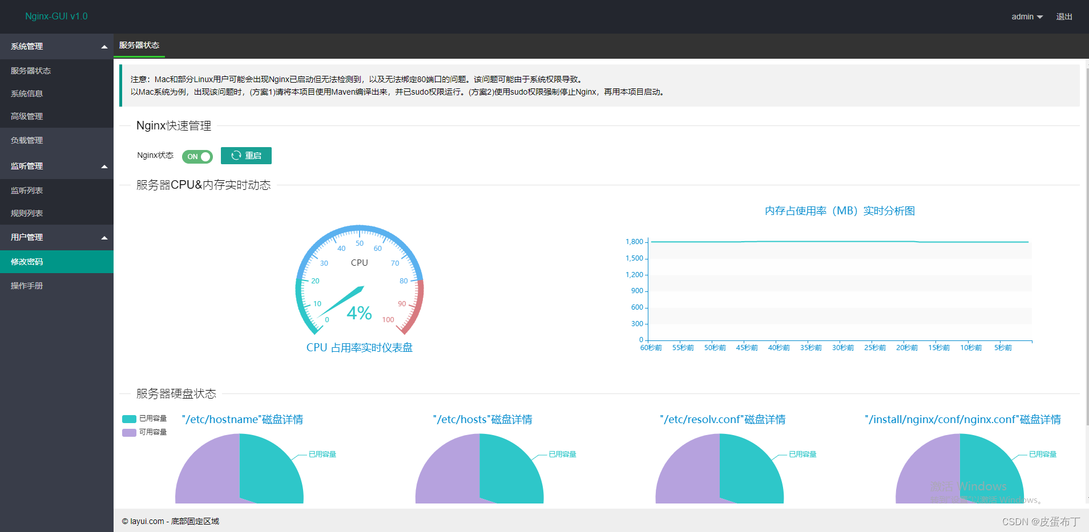The height and width of the screenshot is (532, 1089).
Task: Open 规则列表 in sidebar
Action: (57, 213)
